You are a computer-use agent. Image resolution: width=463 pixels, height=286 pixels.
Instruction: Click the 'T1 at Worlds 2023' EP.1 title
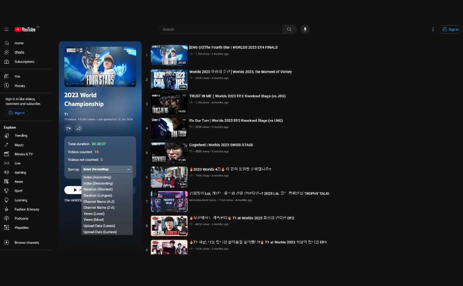[x=258, y=242]
